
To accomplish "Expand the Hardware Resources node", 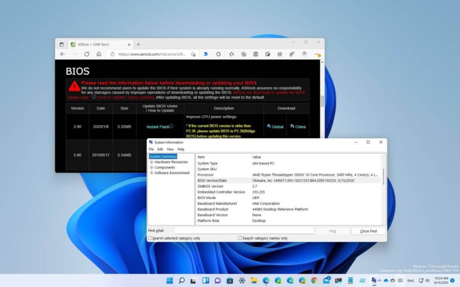I will pos(152,162).
